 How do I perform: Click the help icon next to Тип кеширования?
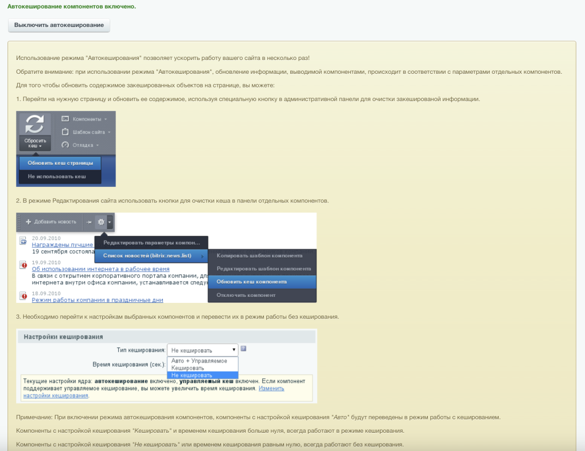click(x=243, y=349)
